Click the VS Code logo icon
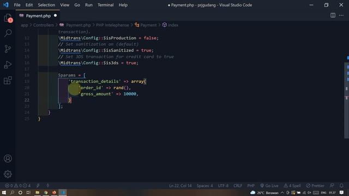Screen dimensions: 349x196 coord(5,5)
